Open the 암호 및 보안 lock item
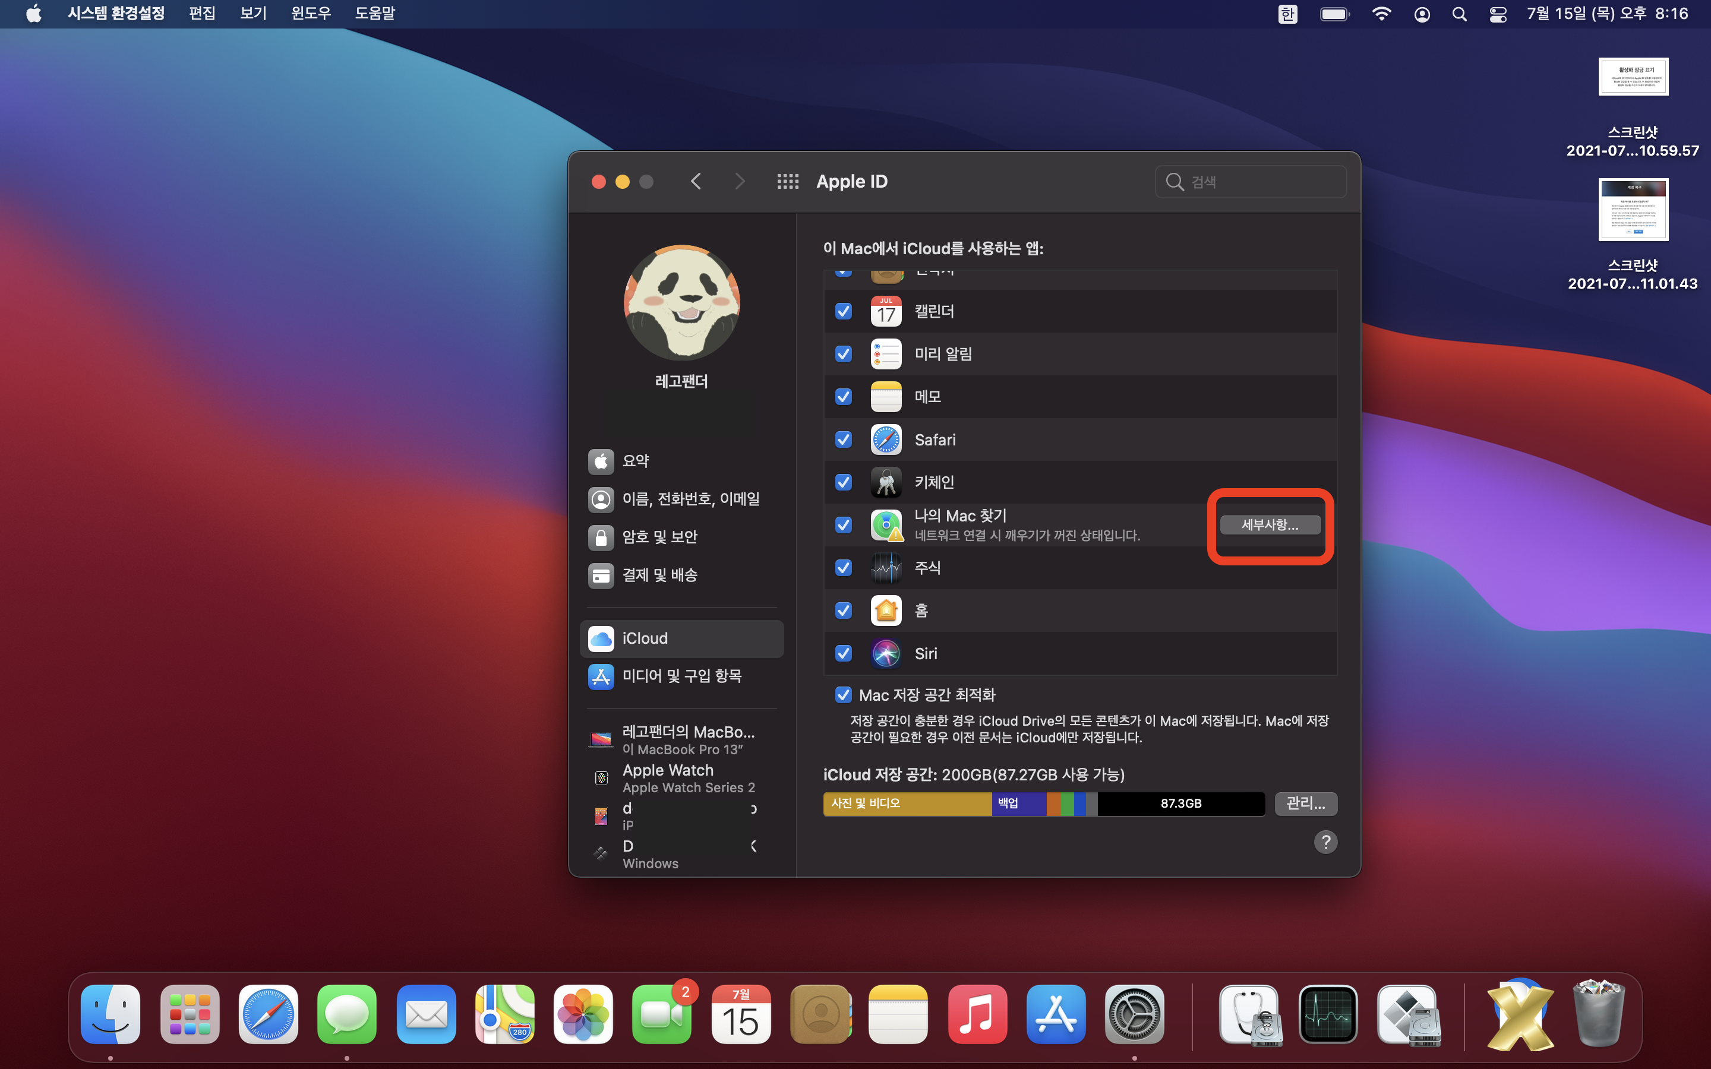The image size is (1711, 1069). 659,537
